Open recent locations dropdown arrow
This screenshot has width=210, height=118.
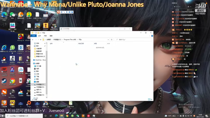38,40
